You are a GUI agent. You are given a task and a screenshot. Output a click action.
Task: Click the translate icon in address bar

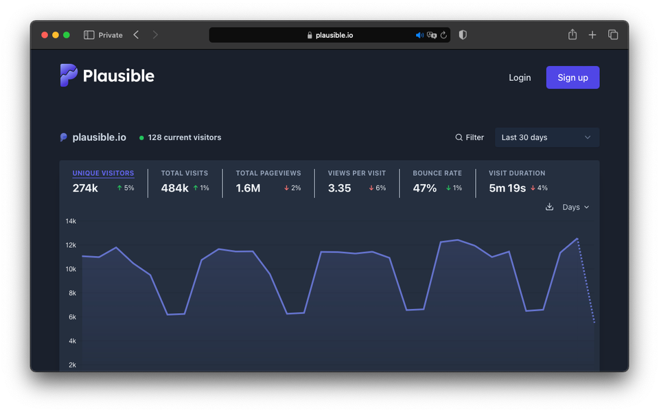coord(431,35)
